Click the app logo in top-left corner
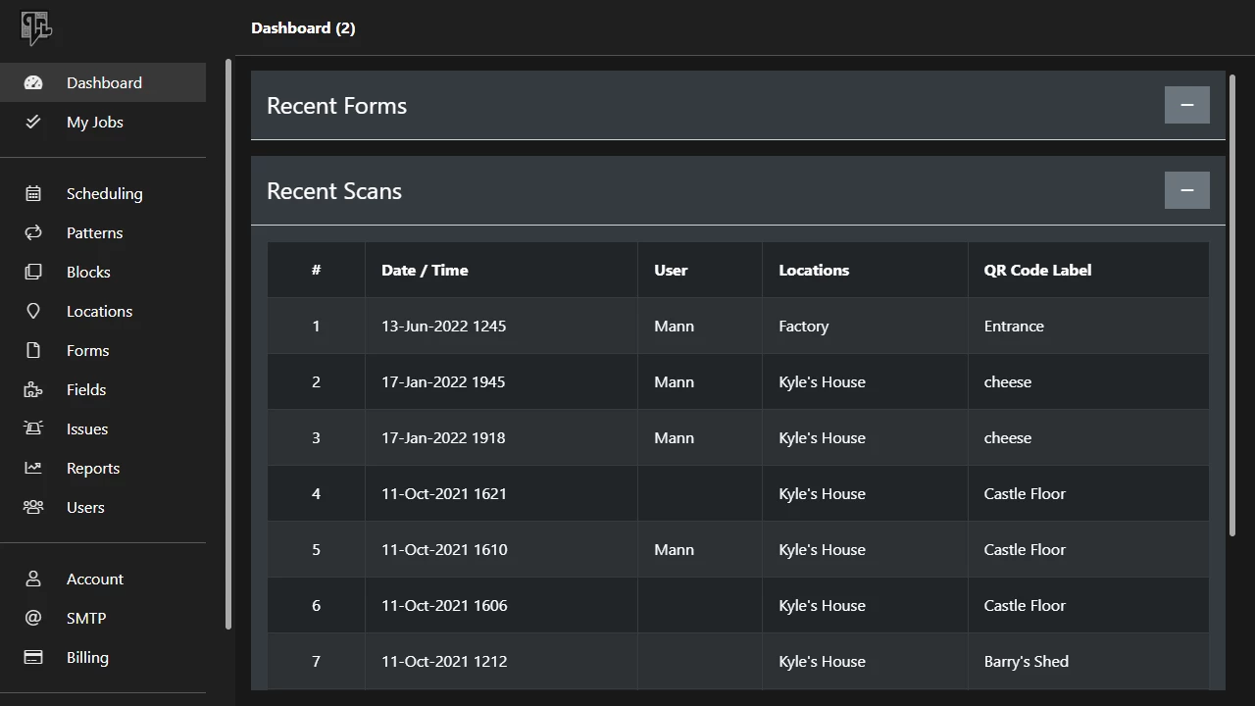 (36, 27)
